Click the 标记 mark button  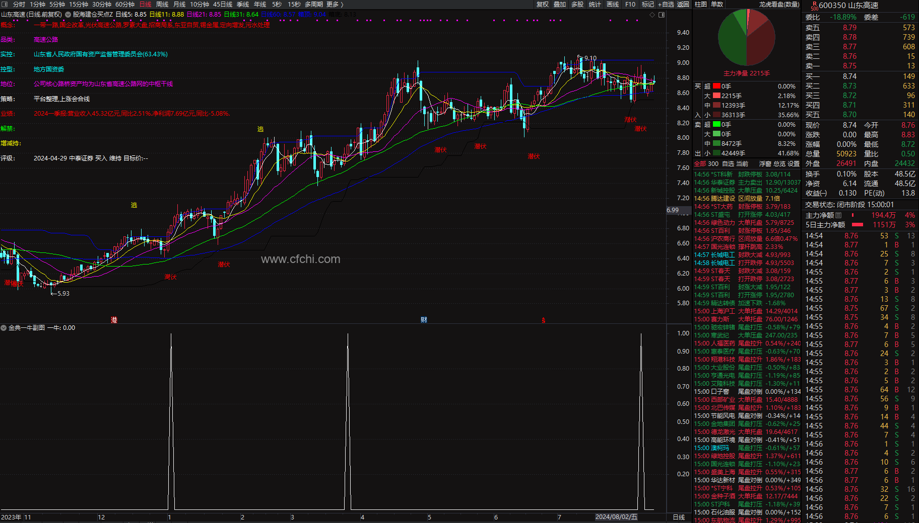tap(648, 5)
